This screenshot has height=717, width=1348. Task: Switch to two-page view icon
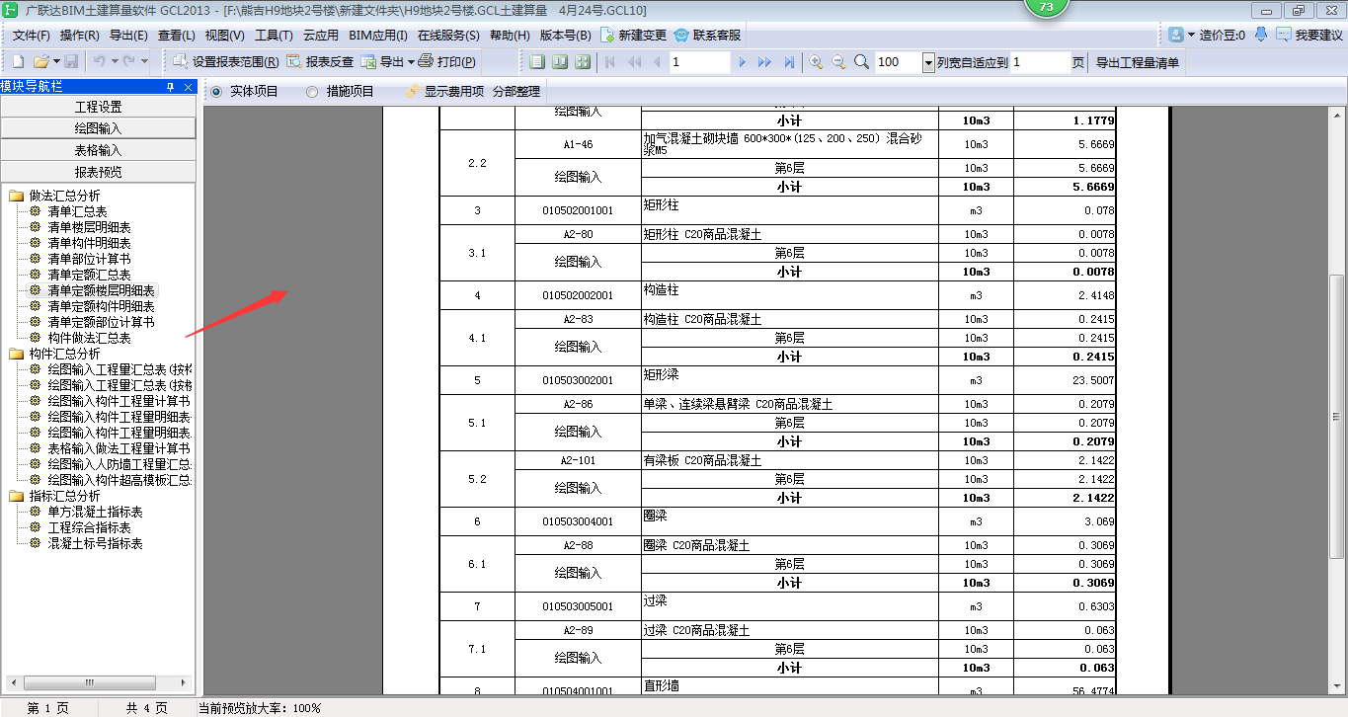tap(560, 61)
